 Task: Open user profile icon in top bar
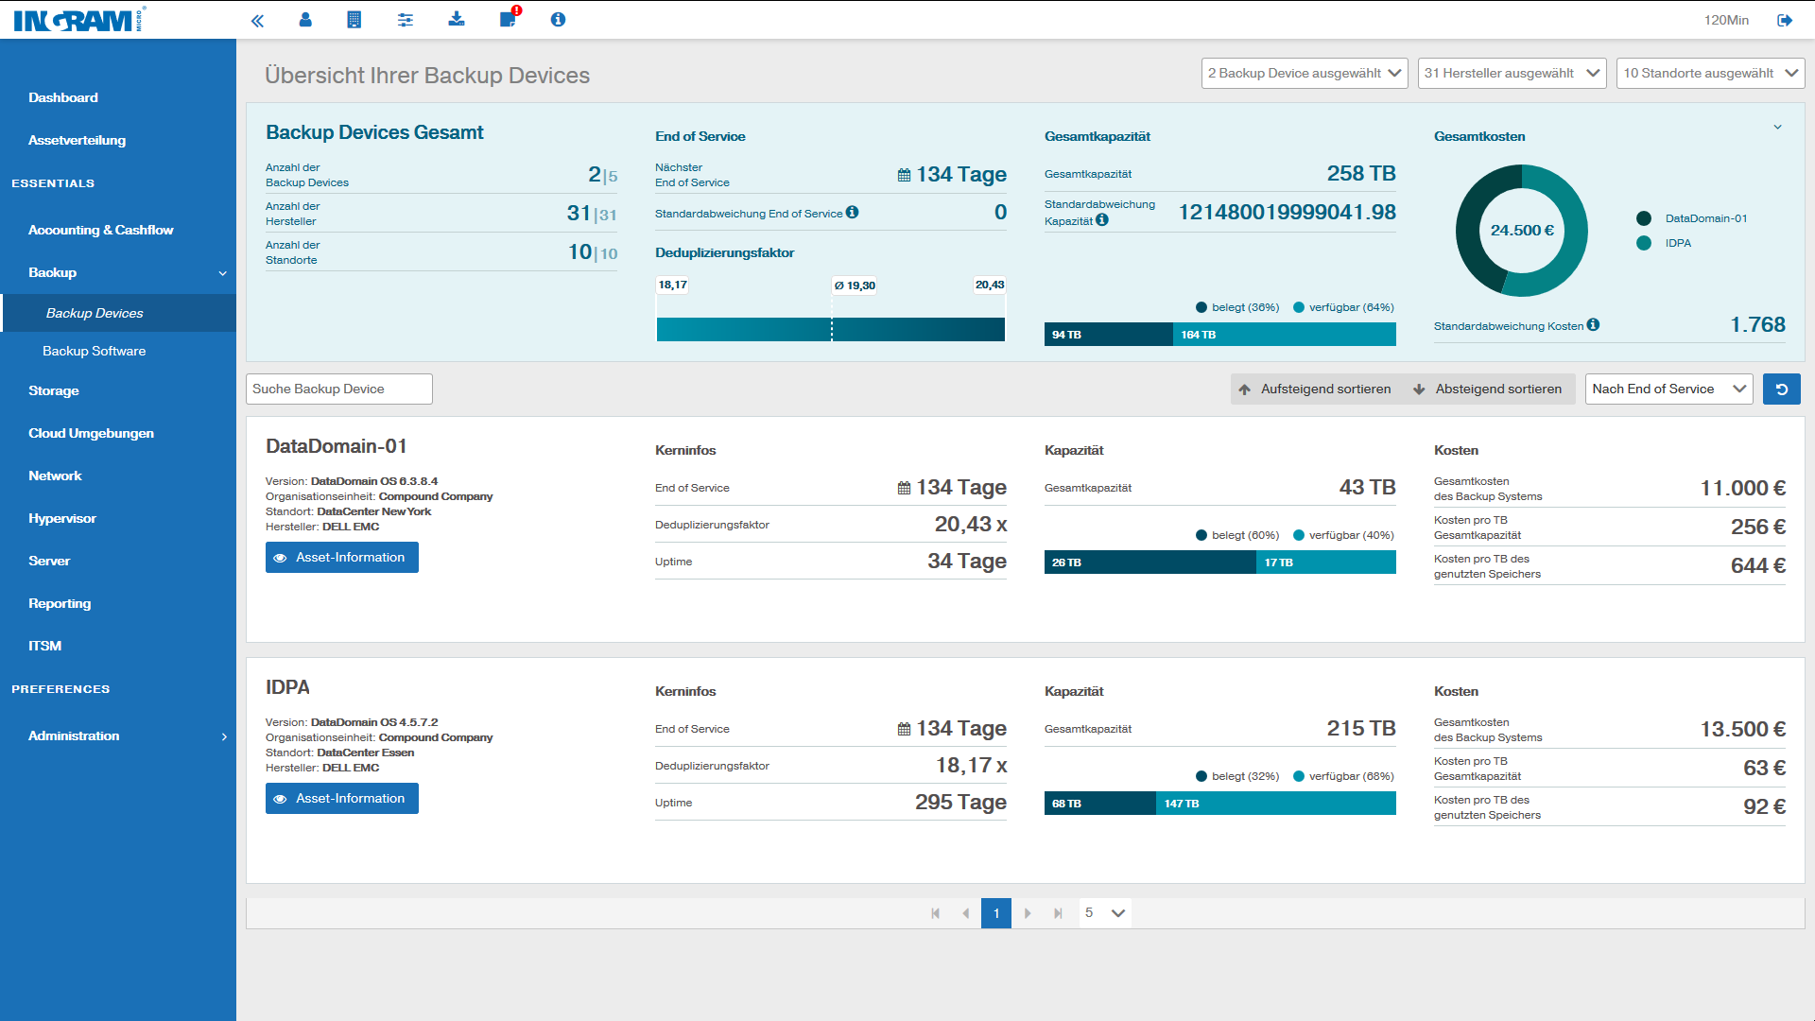coord(305,20)
